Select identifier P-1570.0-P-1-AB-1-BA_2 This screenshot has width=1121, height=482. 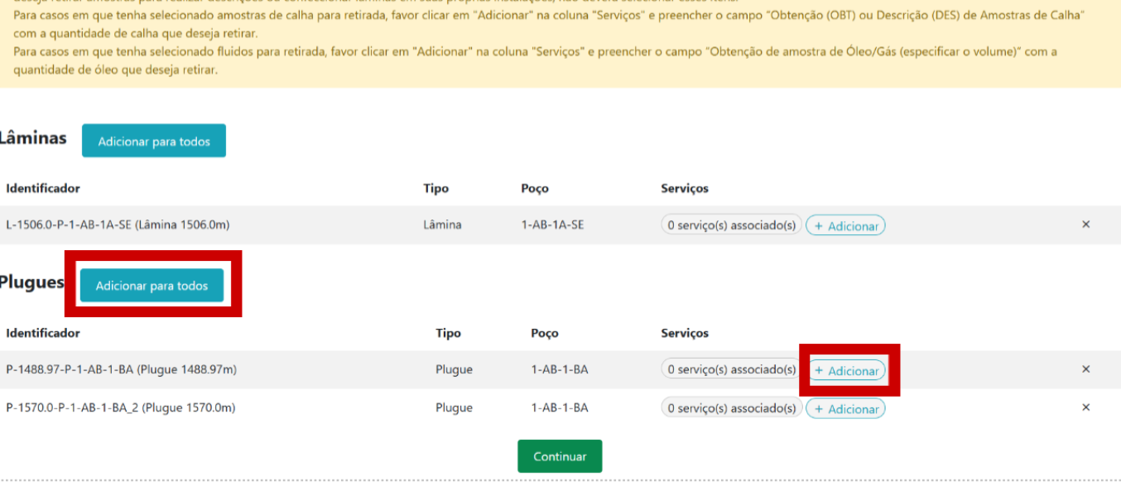(121, 407)
